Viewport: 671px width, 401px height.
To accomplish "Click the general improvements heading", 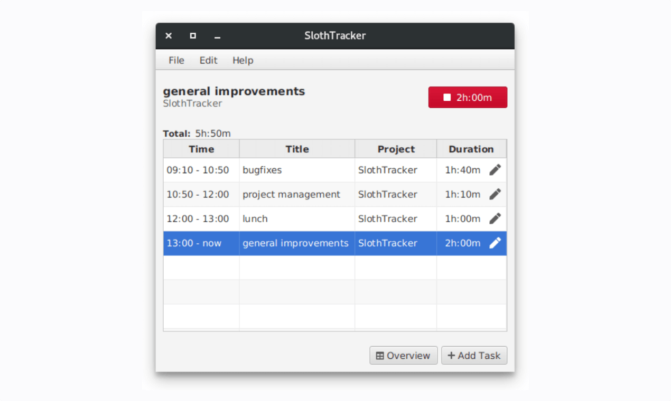I will coord(234,91).
